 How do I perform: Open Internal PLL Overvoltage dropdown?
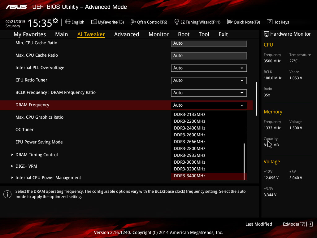pos(209,68)
